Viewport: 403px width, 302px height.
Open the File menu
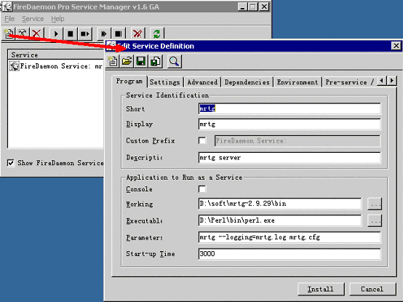(x=9, y=19)
